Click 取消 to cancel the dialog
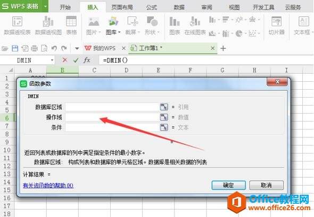 click(266, 185)
